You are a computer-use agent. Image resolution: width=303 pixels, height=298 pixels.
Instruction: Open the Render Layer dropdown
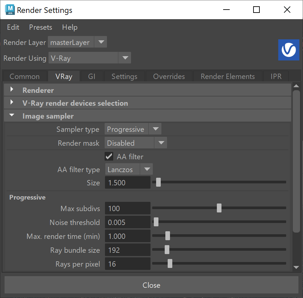(x=77, y=42)
